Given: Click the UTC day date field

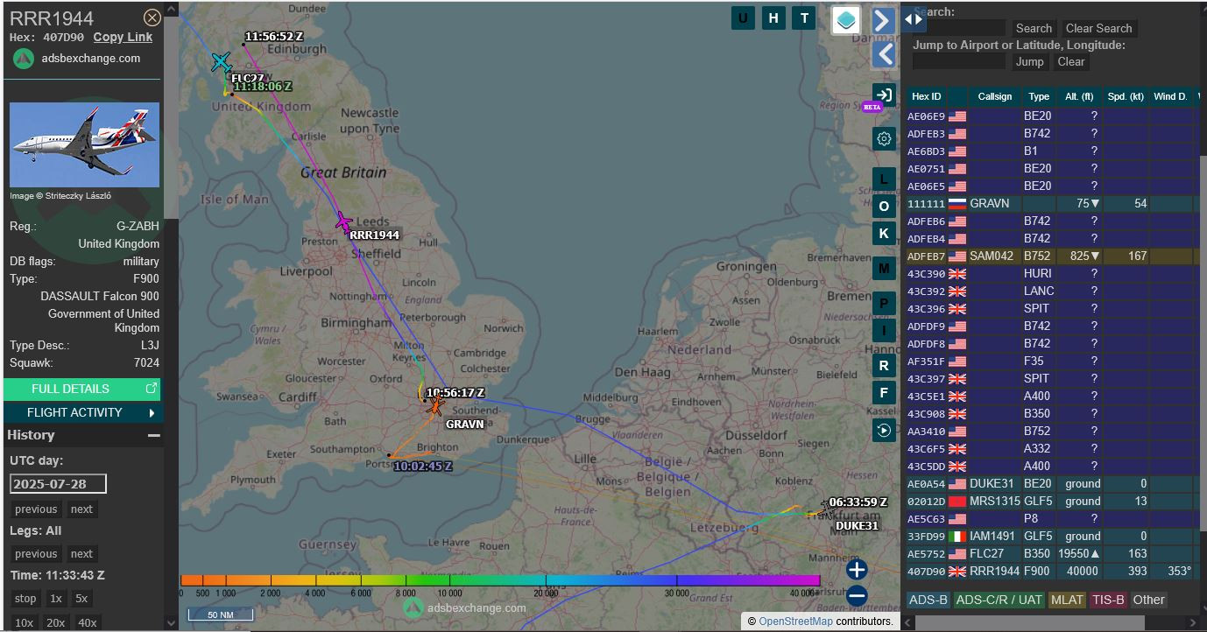Looking at the screenshot, I should 58,484.
